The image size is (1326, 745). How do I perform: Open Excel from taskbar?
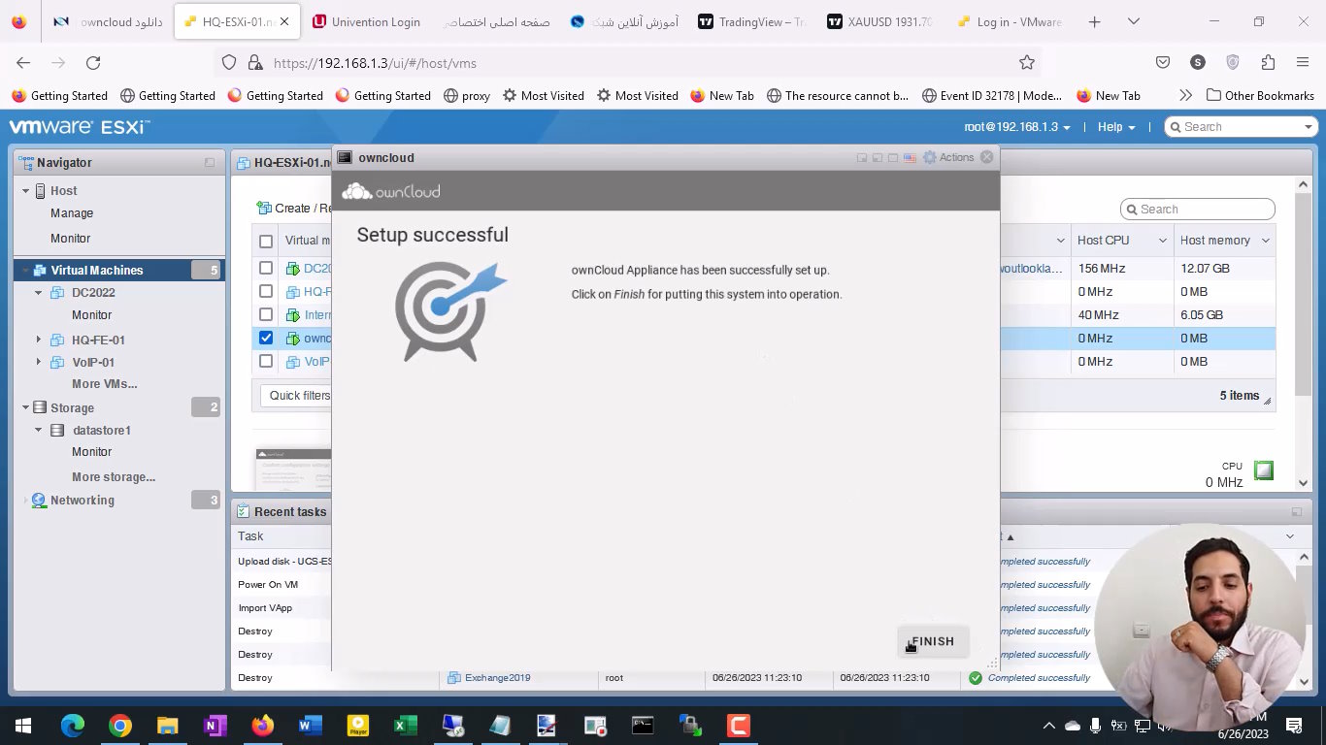[405, 726]
